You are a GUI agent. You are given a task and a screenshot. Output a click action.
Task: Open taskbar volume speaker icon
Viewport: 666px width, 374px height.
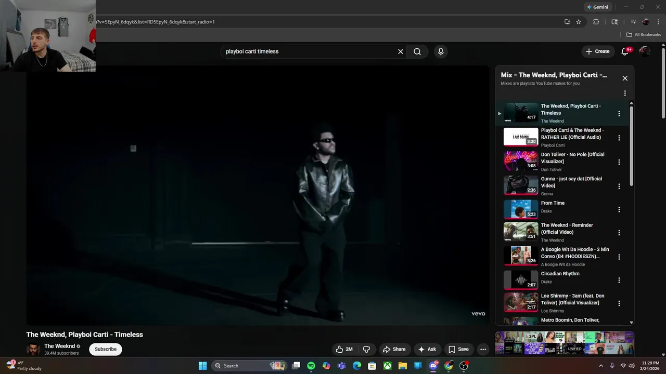coord(631,366)
